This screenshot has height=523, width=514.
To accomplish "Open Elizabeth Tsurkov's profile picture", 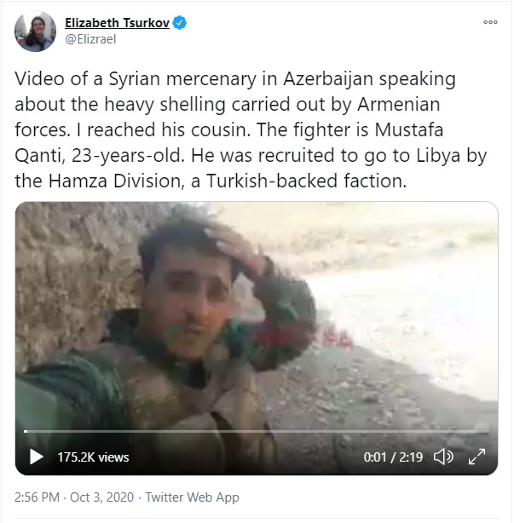I will [x=36, y=31].
